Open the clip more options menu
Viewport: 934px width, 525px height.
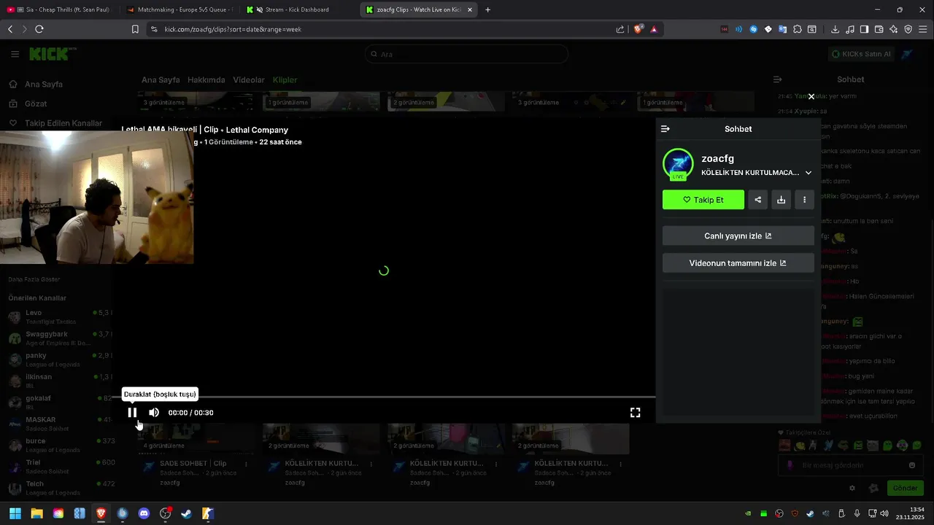pyautogui.click(x=804, y=200)
